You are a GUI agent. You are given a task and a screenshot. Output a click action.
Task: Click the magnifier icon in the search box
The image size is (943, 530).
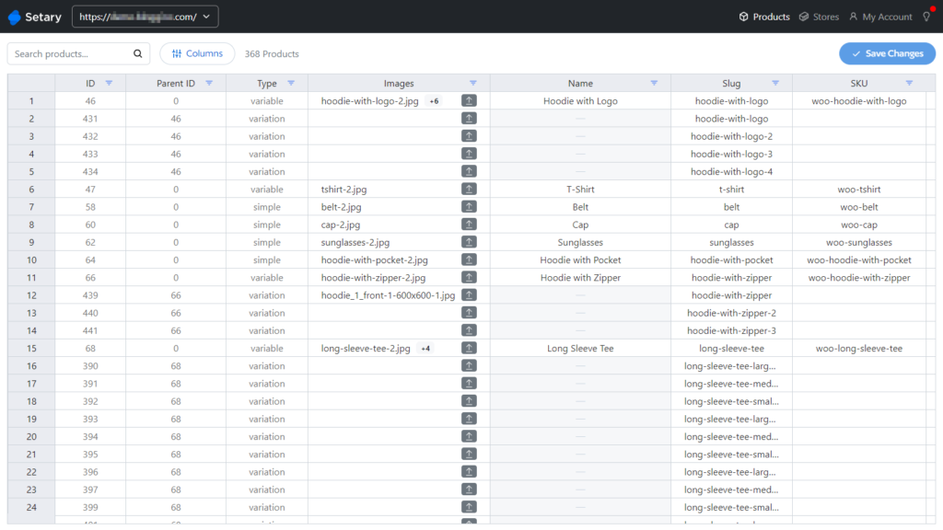click(136, 53)
